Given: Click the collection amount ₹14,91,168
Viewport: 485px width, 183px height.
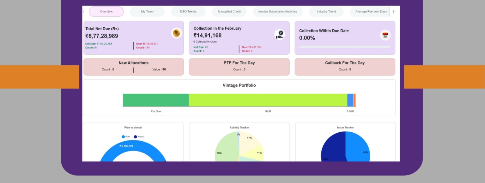Looking at the screenshot, I should 208,36.
